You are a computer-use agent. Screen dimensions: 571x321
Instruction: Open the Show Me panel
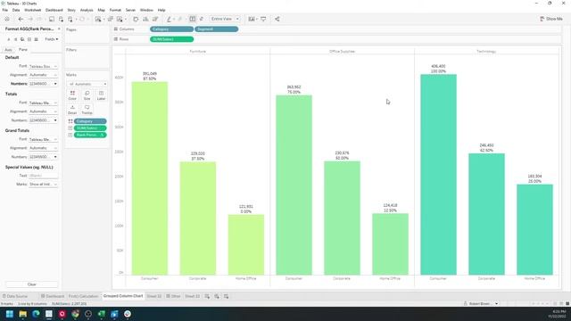(551, 19)
